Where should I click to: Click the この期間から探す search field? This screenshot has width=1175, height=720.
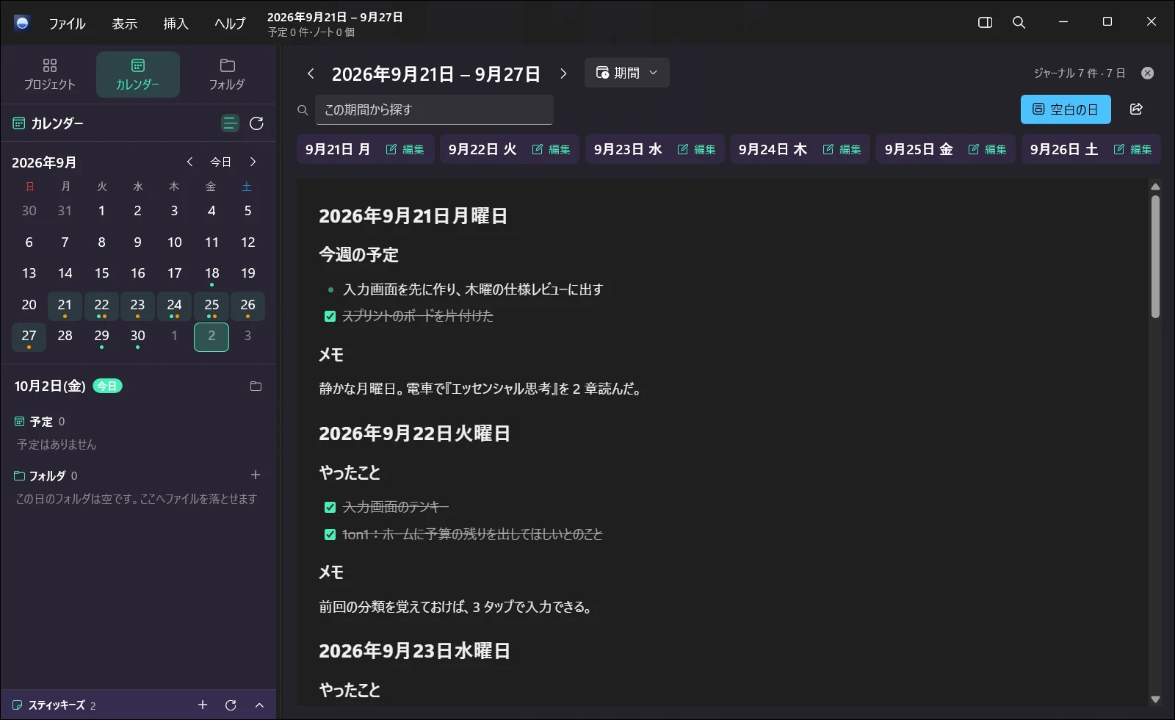click(x=434, y=109)
